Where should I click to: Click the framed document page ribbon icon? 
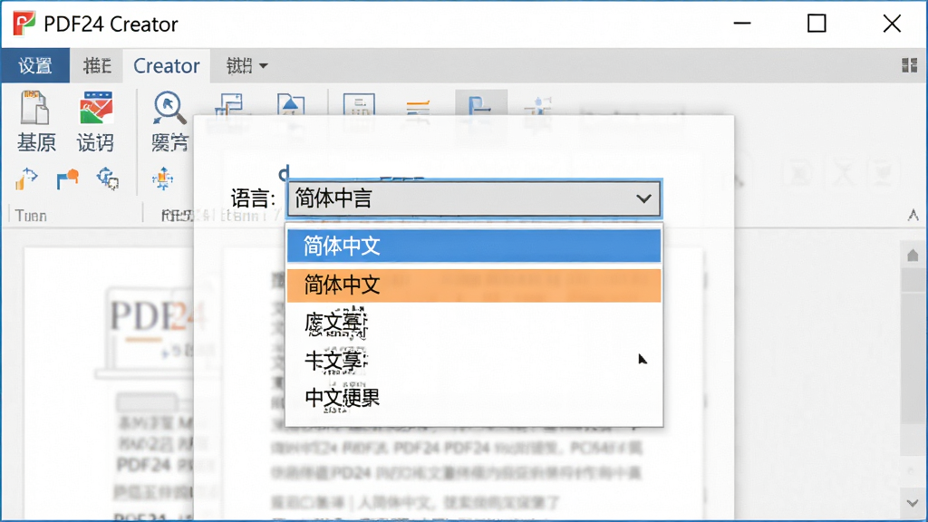tap(359, 105)
